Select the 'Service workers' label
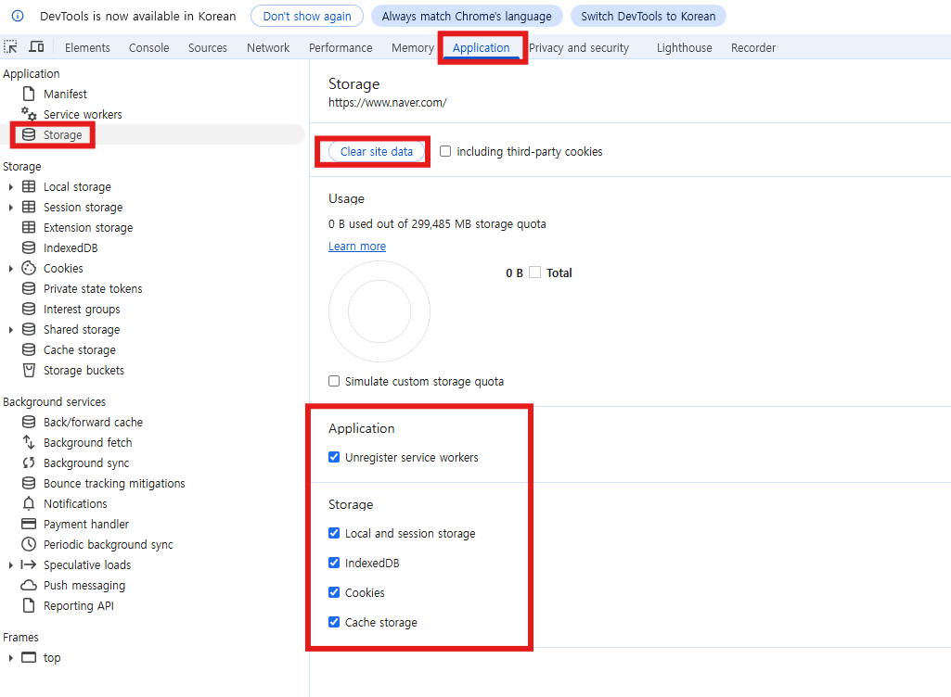Screen dimensions: 951x697 (x=83, y=115)
